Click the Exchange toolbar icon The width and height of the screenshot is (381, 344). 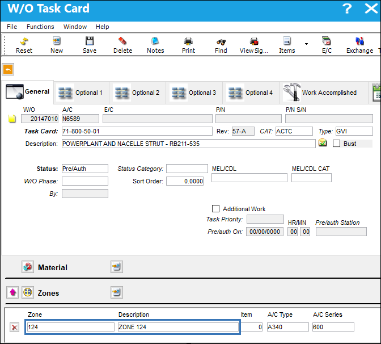359,41
